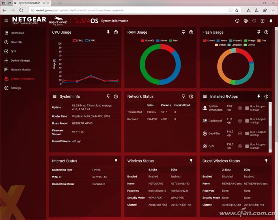Open help for the System Info panel

click(116, 96)
